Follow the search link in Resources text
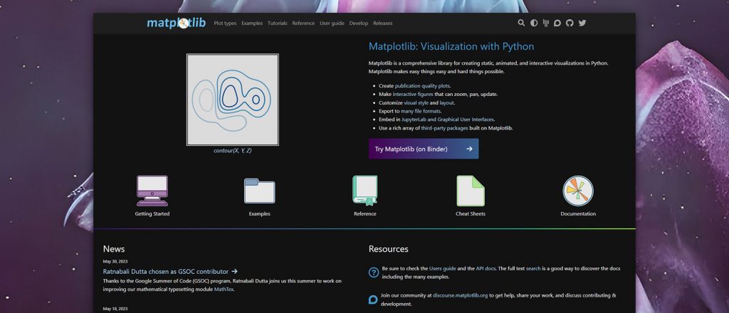729x313 pixels. pyautogui.click(x=533, y=268)
